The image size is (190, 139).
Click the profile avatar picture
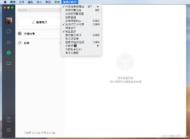point(9,21)
